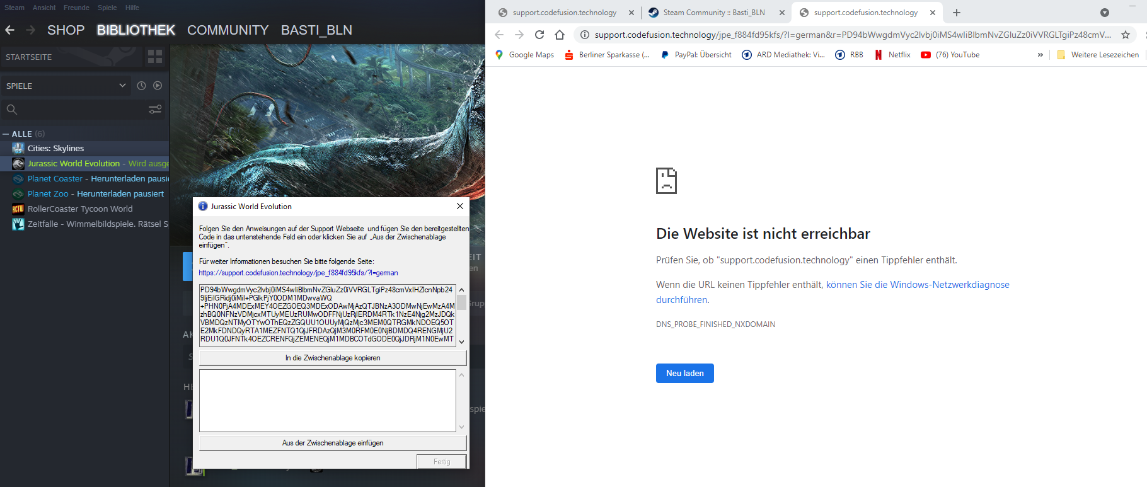The height and width of the screenshot is (487, 1147).
Task: Click the Chrome address bar URL
Action: tap(853, 35)
